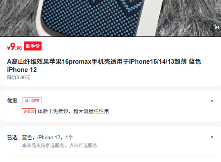Tap the red 免费领 tag
Image resolution: width=221 pixels, height=162 pixels.
coord(29,112)
